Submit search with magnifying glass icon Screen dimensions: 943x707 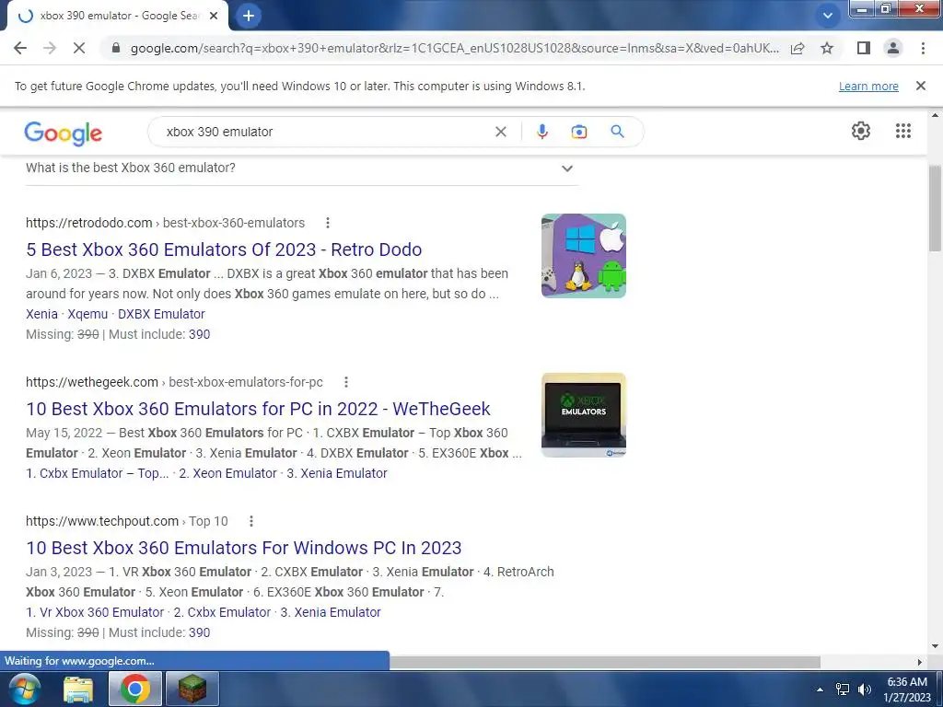[x=617, y=132]
